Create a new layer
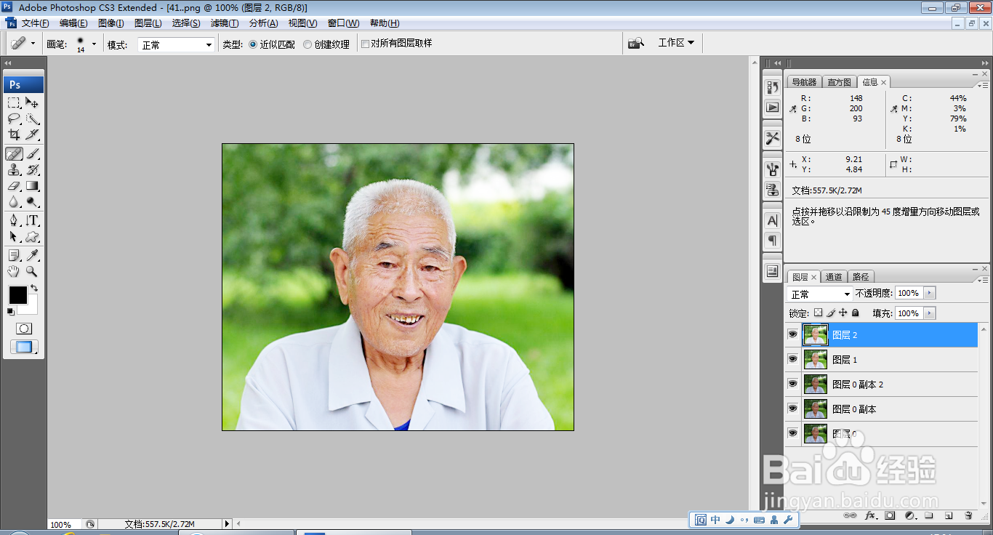 [x=949, y=515]
